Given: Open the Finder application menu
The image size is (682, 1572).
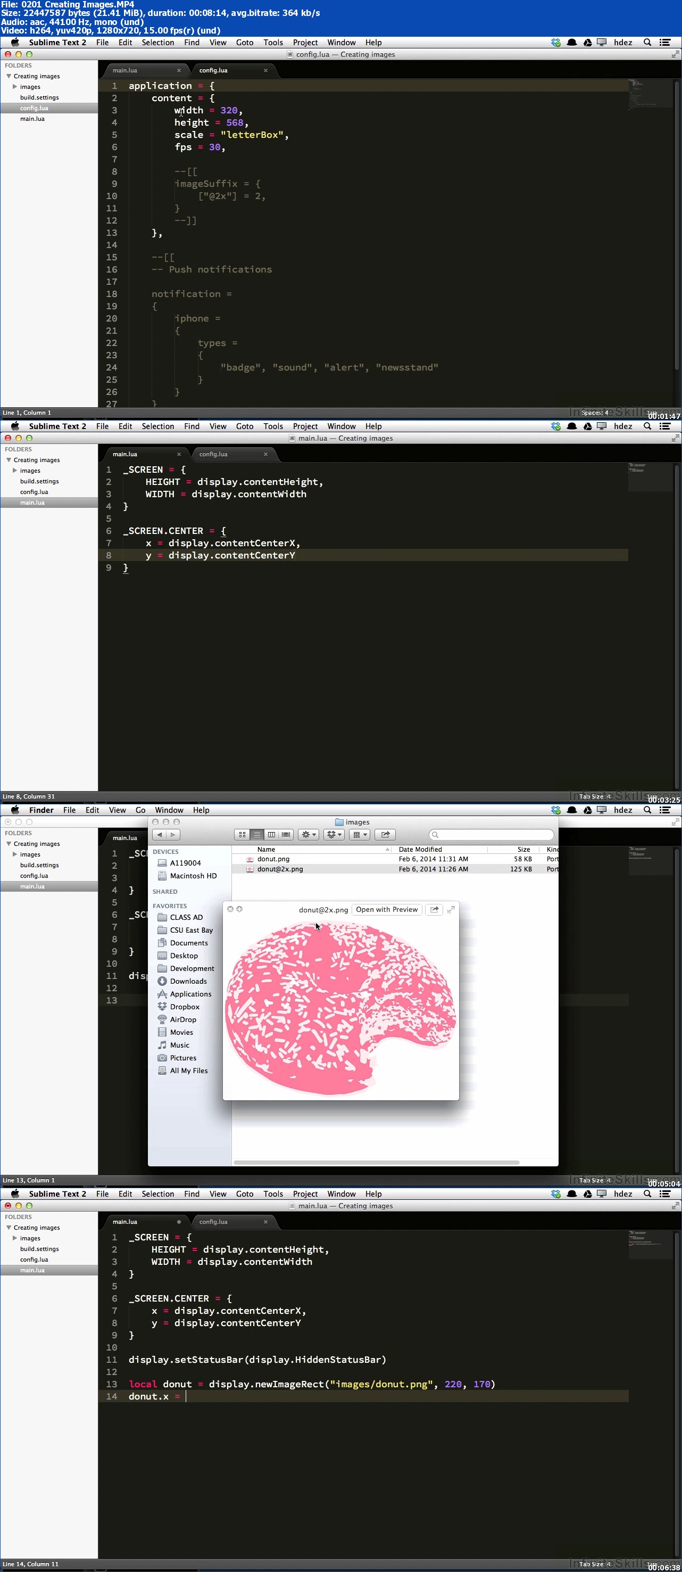Looking at the screenshot, I should tap(41, 810).
